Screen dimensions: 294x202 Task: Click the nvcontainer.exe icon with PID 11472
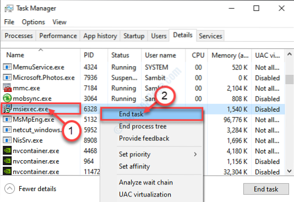(x=7, y=171)
